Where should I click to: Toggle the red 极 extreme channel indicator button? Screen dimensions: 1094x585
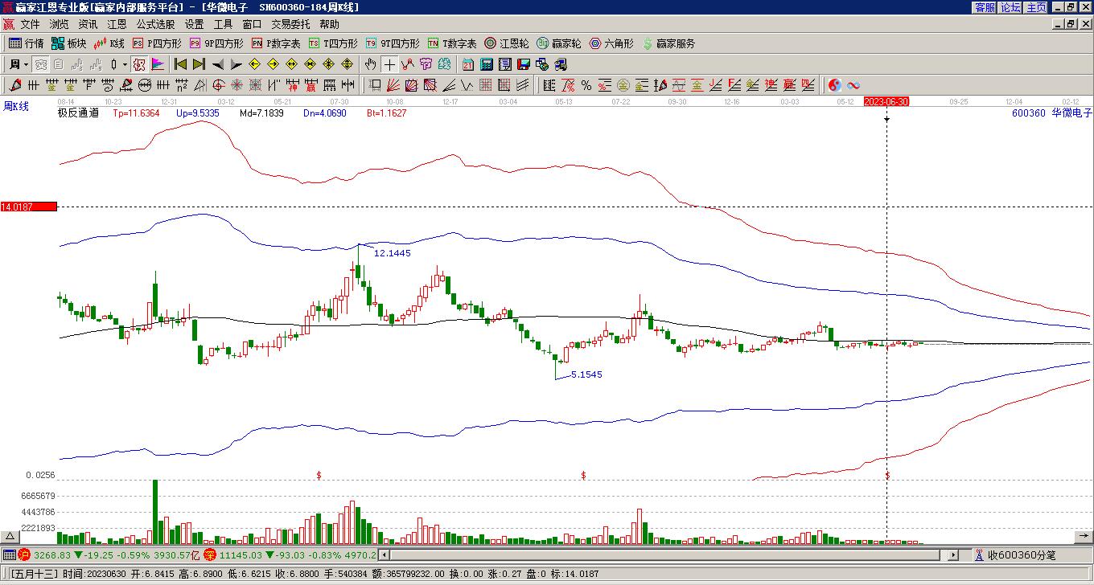[139, 64]
